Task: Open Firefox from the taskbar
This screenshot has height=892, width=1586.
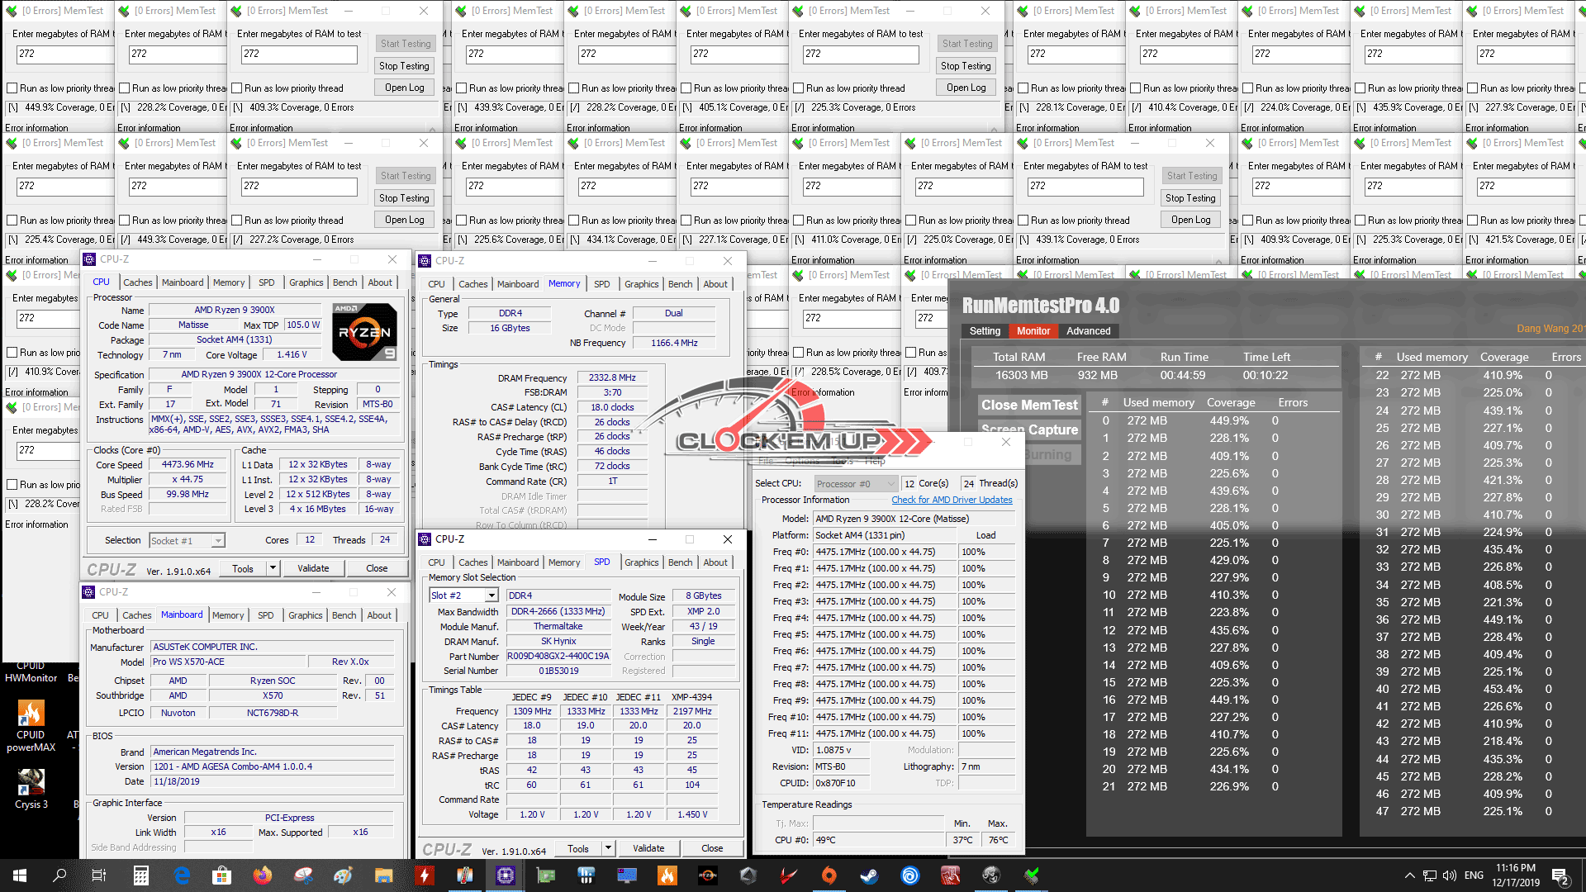Action: 263,875
